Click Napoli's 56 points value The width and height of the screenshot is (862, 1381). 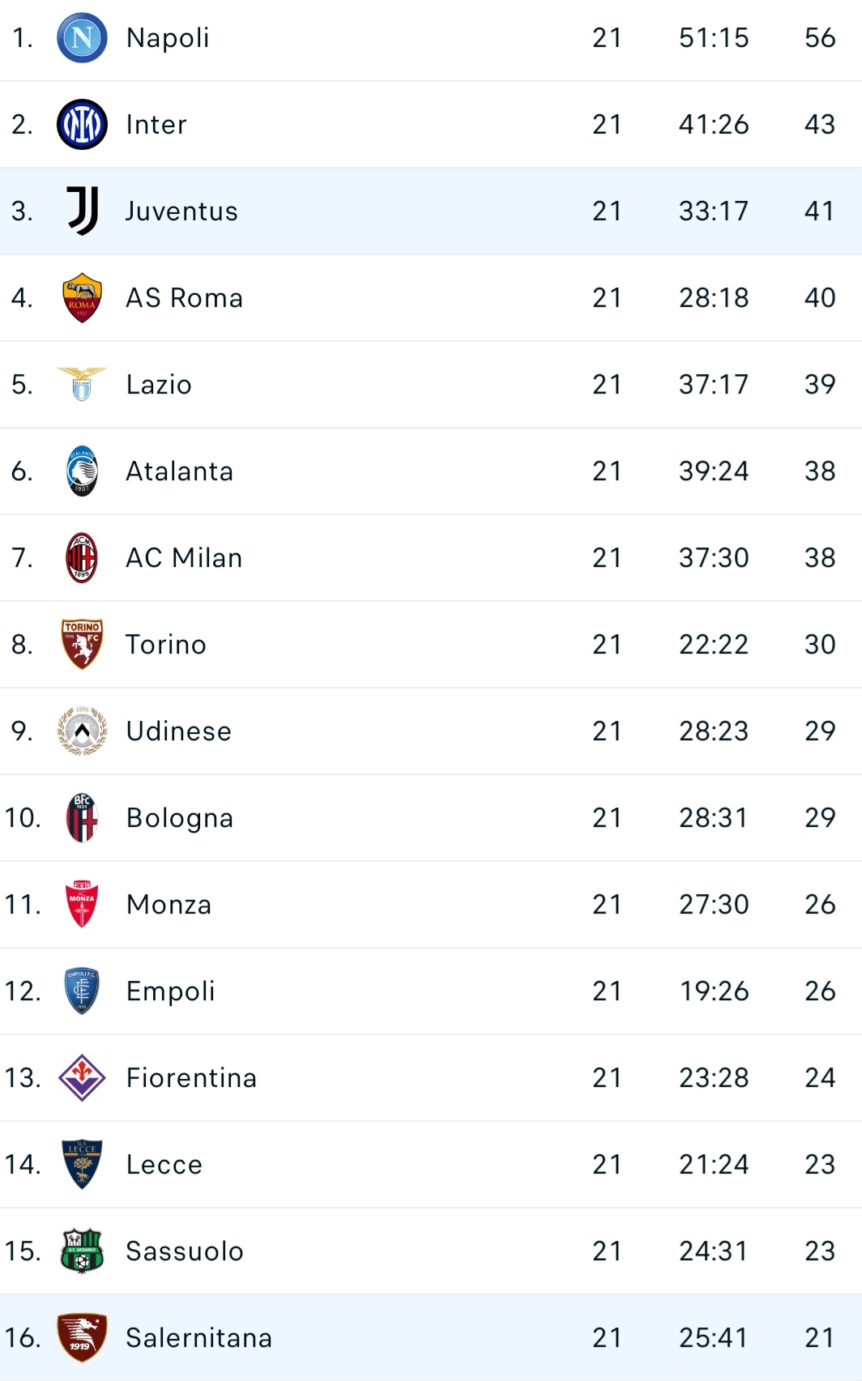820,37
